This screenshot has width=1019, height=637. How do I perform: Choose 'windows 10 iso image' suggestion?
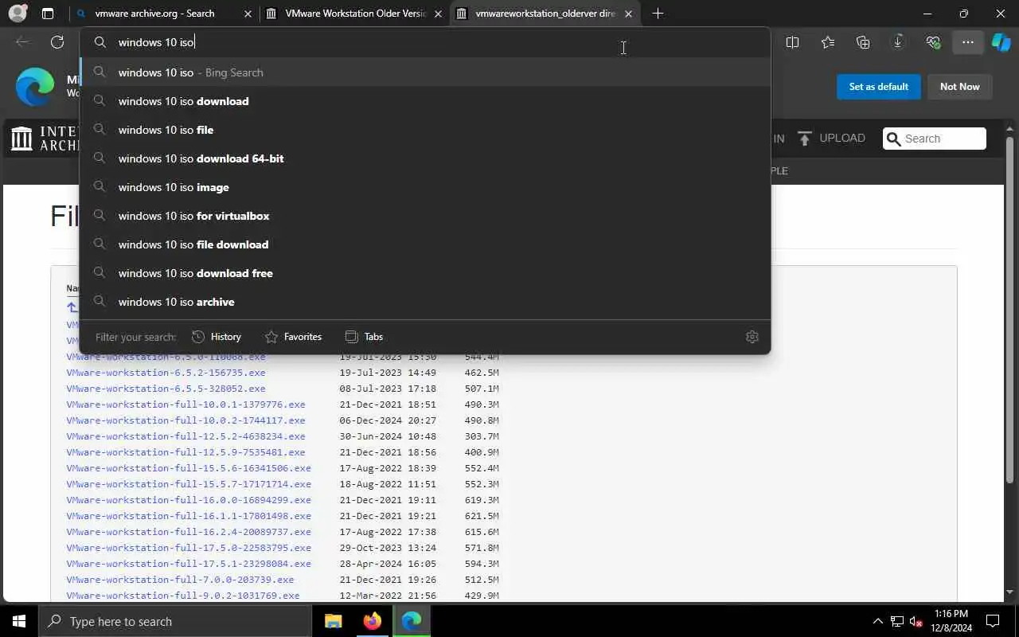click(425, 187)
